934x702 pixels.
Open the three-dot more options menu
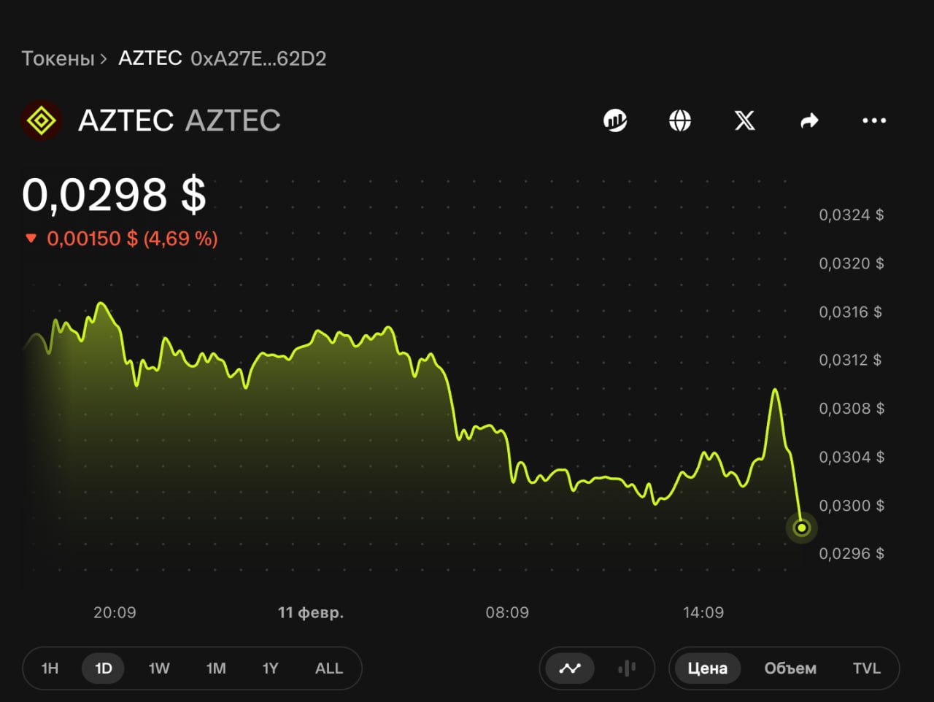[874, 120]
